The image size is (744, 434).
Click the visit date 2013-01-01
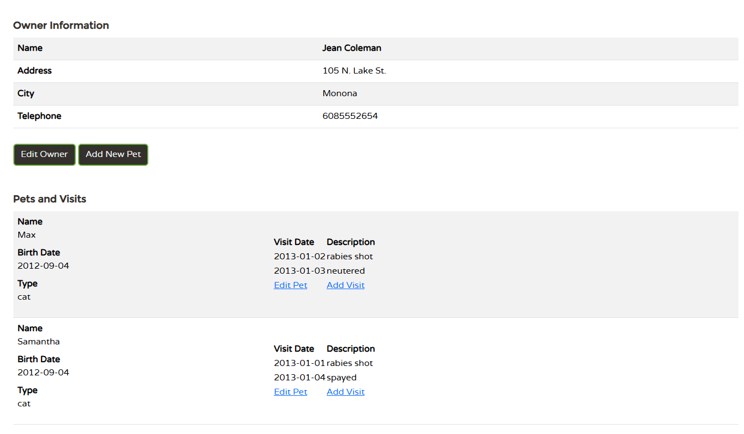299,363
